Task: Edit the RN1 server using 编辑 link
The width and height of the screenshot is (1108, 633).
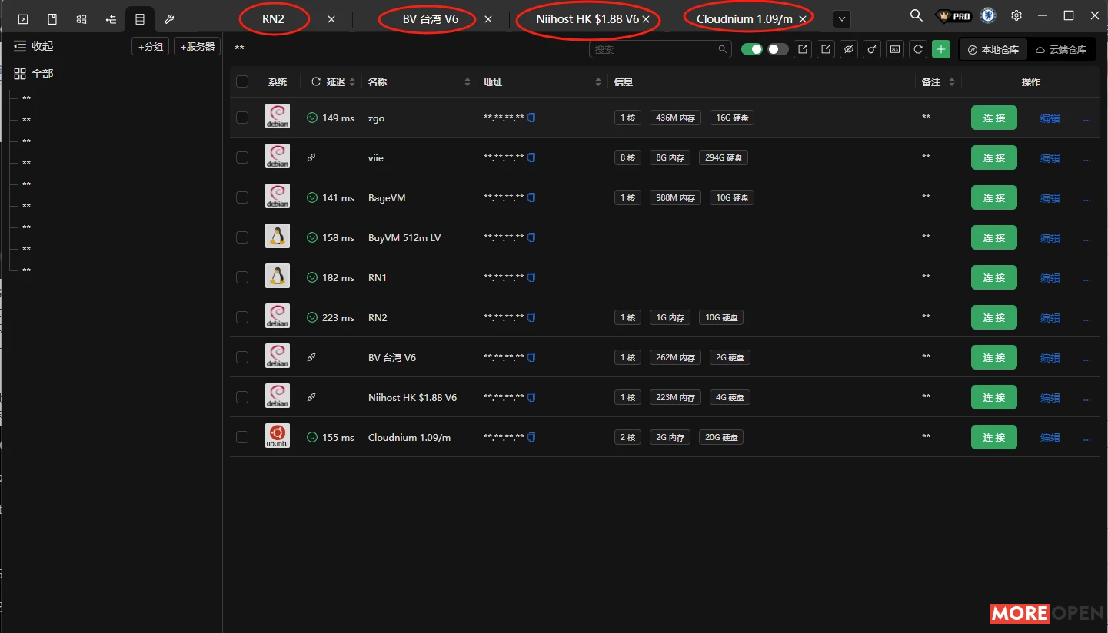Action: [1050, 277]
